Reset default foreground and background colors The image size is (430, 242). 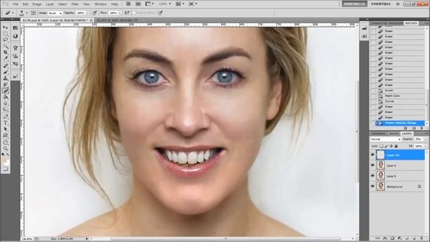coord(3,155)
